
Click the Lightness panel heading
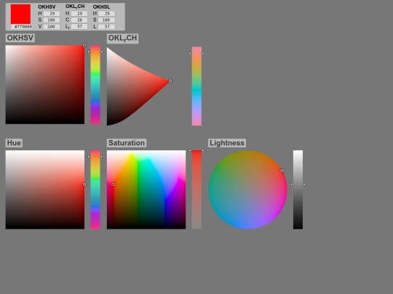pos(227,143)
